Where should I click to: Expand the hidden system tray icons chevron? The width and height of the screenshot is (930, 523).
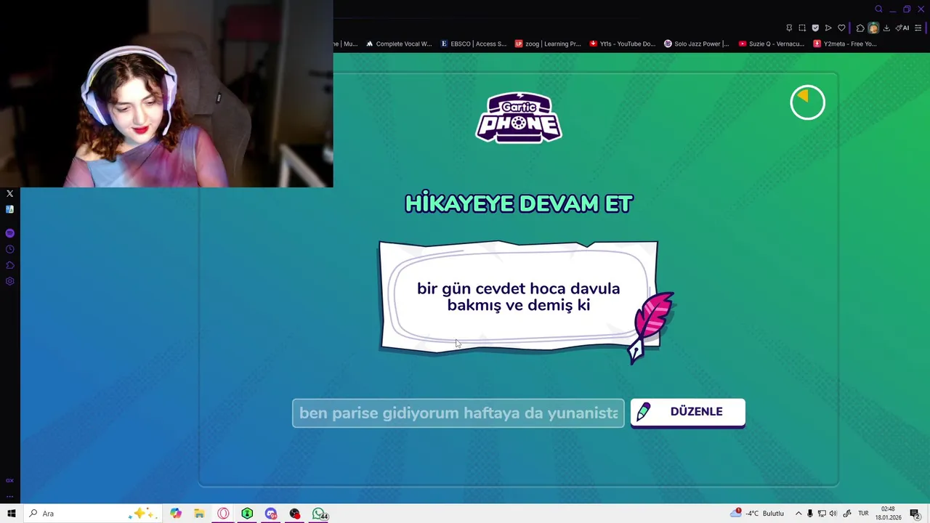(798, 514)
